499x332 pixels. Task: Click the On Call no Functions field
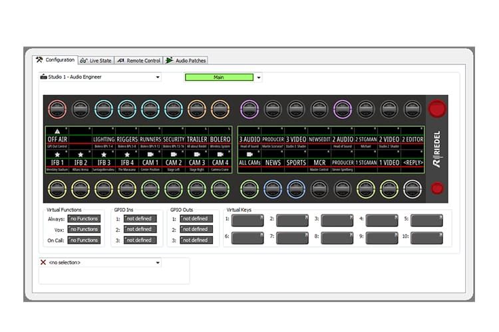84,240
